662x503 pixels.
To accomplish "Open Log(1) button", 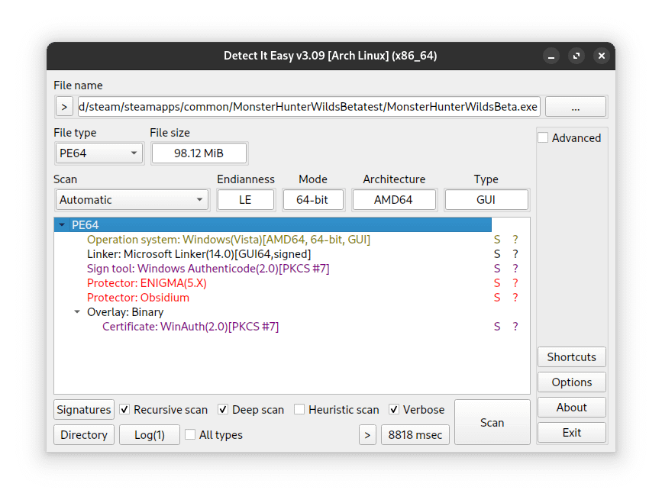I will [x=150, y=435].
